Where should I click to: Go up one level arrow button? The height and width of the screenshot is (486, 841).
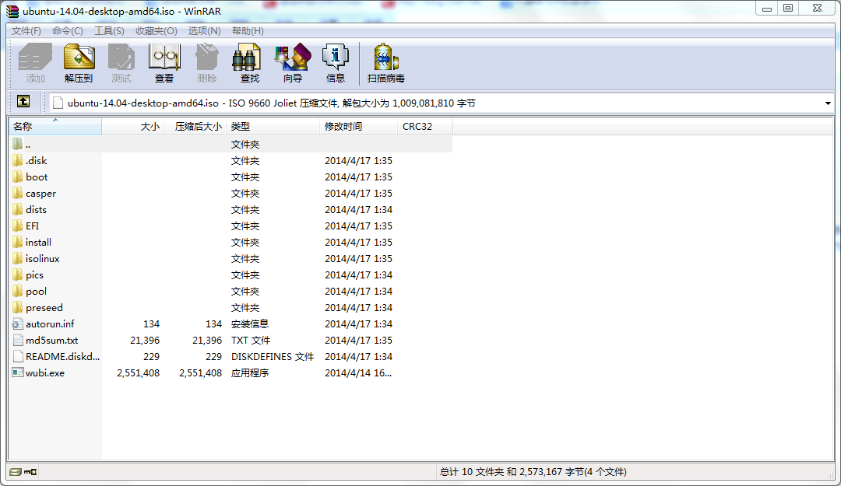click(x=23, y=101)
